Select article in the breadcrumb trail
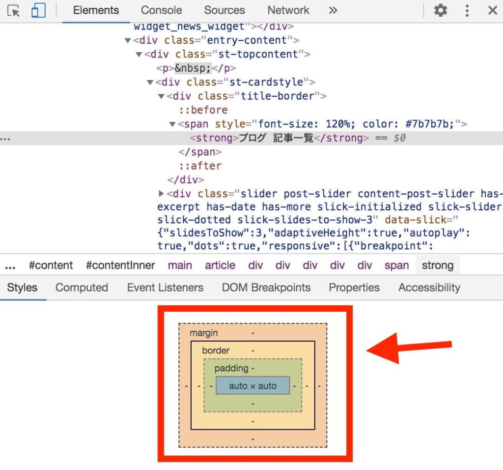 (x=220, y=265)
